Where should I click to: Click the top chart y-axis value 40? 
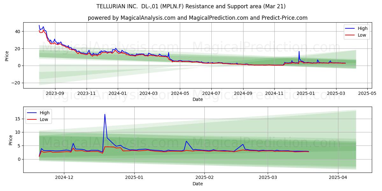click(x=18, y=32)
